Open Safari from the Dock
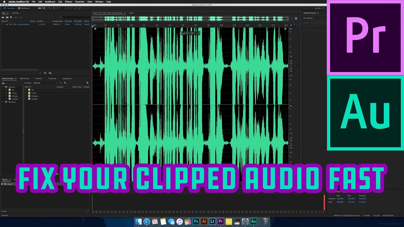The width and height of the screenshot is (404, 227). click(x=147, y=222)
